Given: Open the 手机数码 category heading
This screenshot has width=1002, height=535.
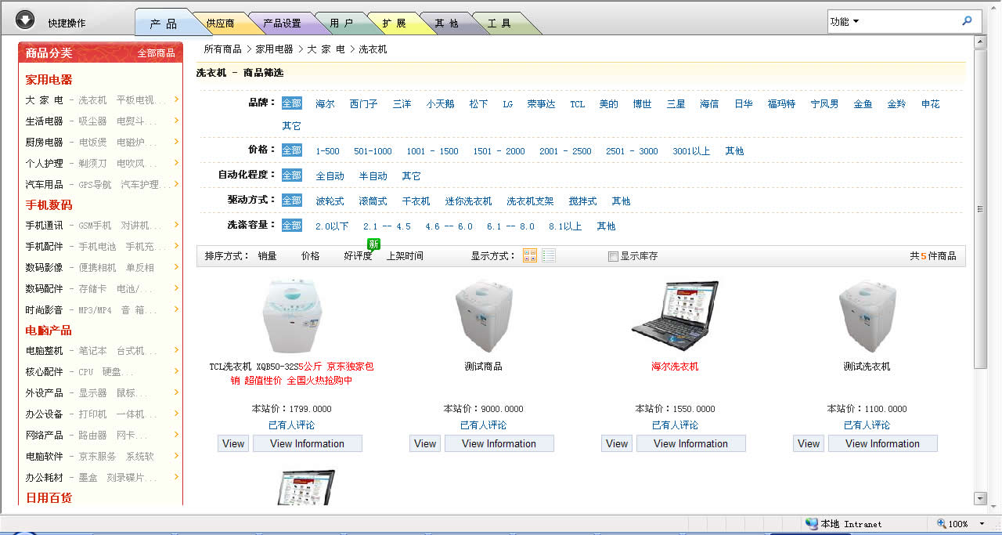Looking at the screenshot, I should click(x=49, y=205).
